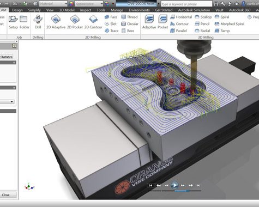Open the Drill operation

(x=38, y=22)
